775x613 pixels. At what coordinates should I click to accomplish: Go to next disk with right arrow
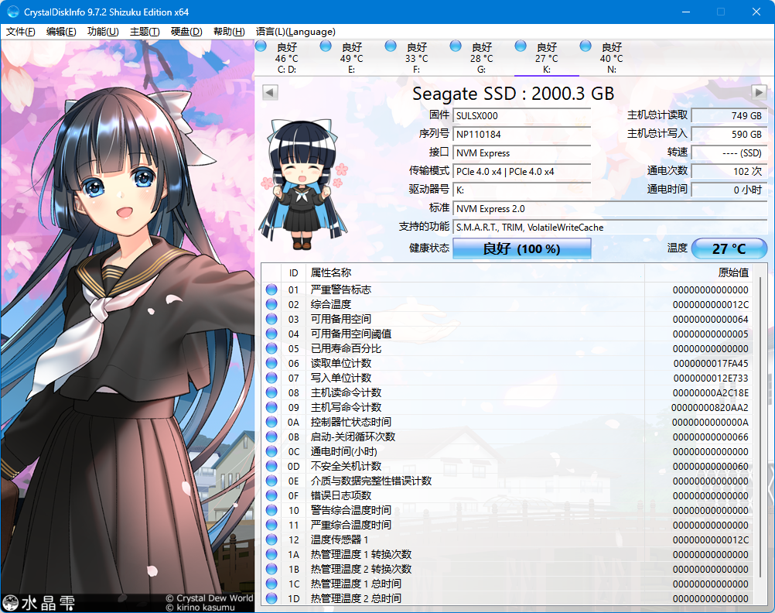pyautogui.click(x=759, y=92)
